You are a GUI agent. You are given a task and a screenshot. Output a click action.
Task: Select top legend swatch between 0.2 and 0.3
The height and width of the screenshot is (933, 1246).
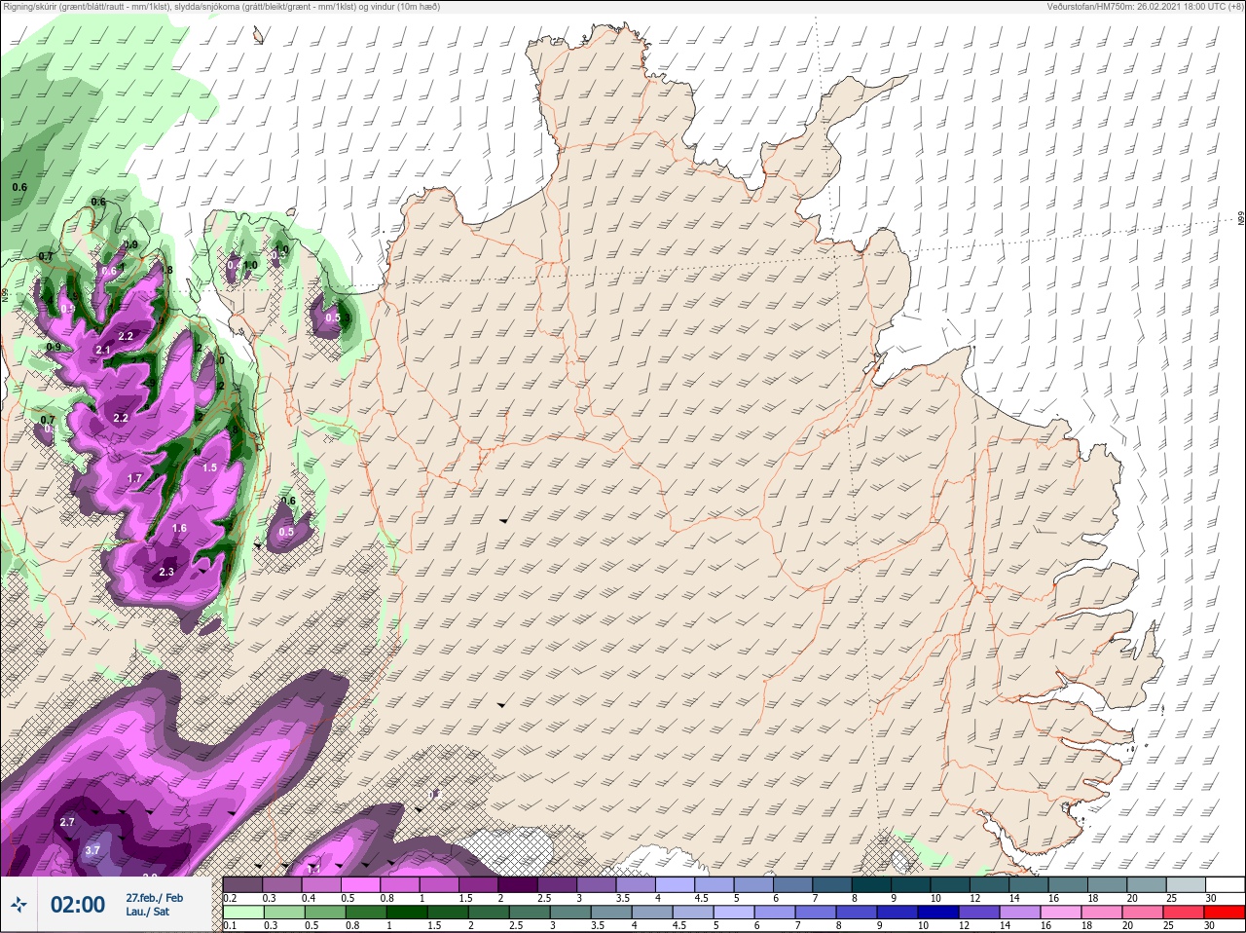(x=242, y=883)
